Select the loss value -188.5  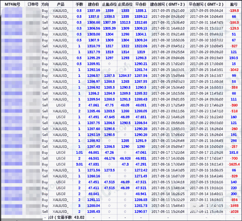coord(234,22)
